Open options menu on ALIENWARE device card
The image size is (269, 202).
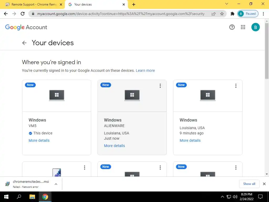point(160,86)
